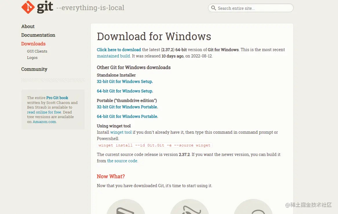
Task: Click the Other Git for Windows downloads heading
Action: [x=134, y=68]
